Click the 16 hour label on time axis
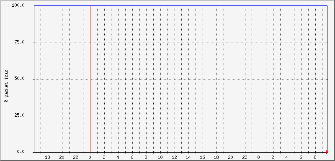The image size is (335, 161). [203, 158]
